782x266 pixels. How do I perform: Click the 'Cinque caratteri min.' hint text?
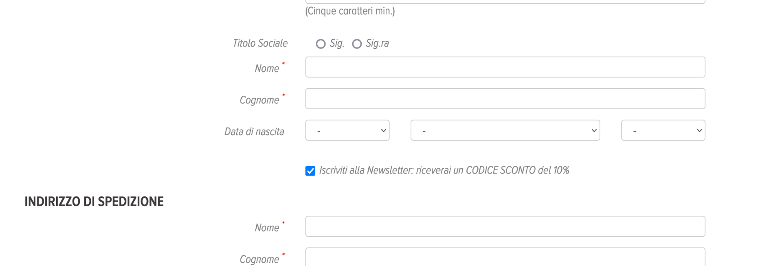pyautogui.click(x=350, y=11)
